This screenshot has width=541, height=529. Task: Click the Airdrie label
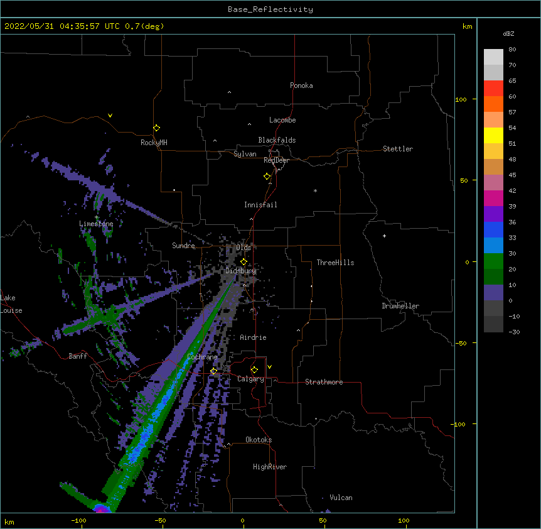pos(254,337)
